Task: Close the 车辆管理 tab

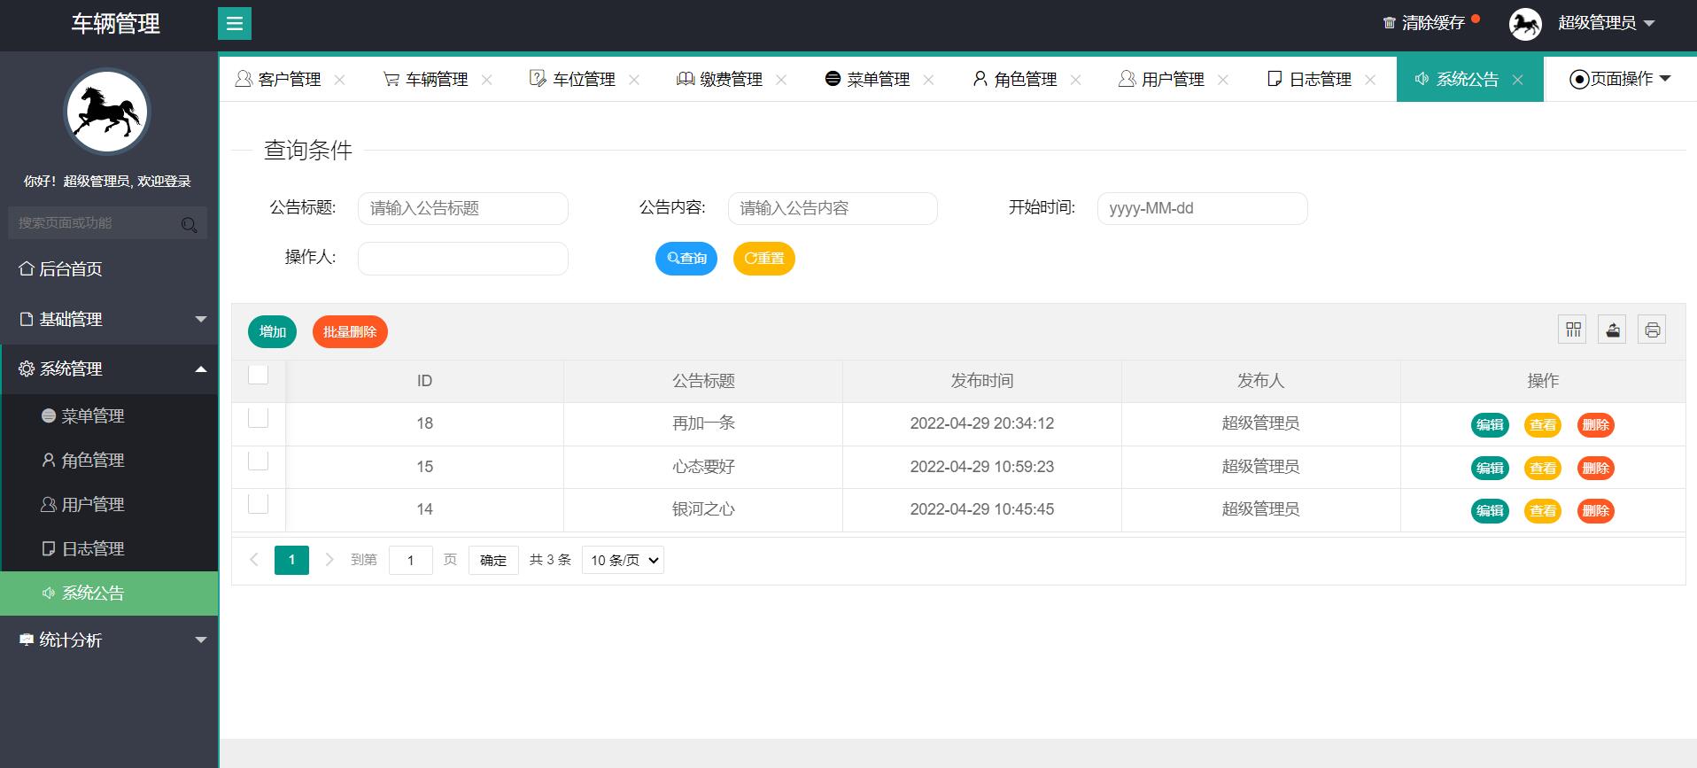Action: pyautogui.click(x=486, y=80)
